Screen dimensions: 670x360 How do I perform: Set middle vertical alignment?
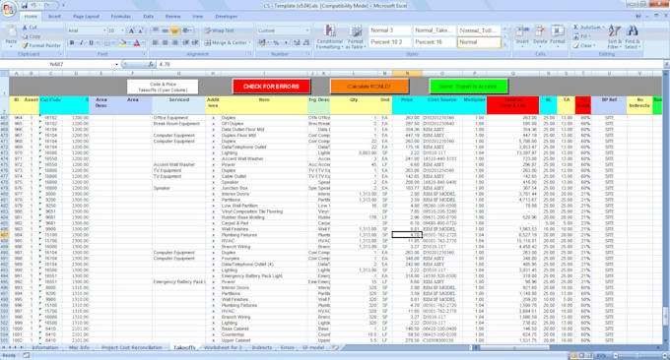(x=165, y=30)
